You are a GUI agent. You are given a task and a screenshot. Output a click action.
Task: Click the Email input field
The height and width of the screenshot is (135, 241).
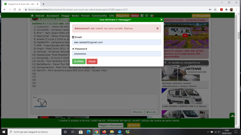(117, 42)
